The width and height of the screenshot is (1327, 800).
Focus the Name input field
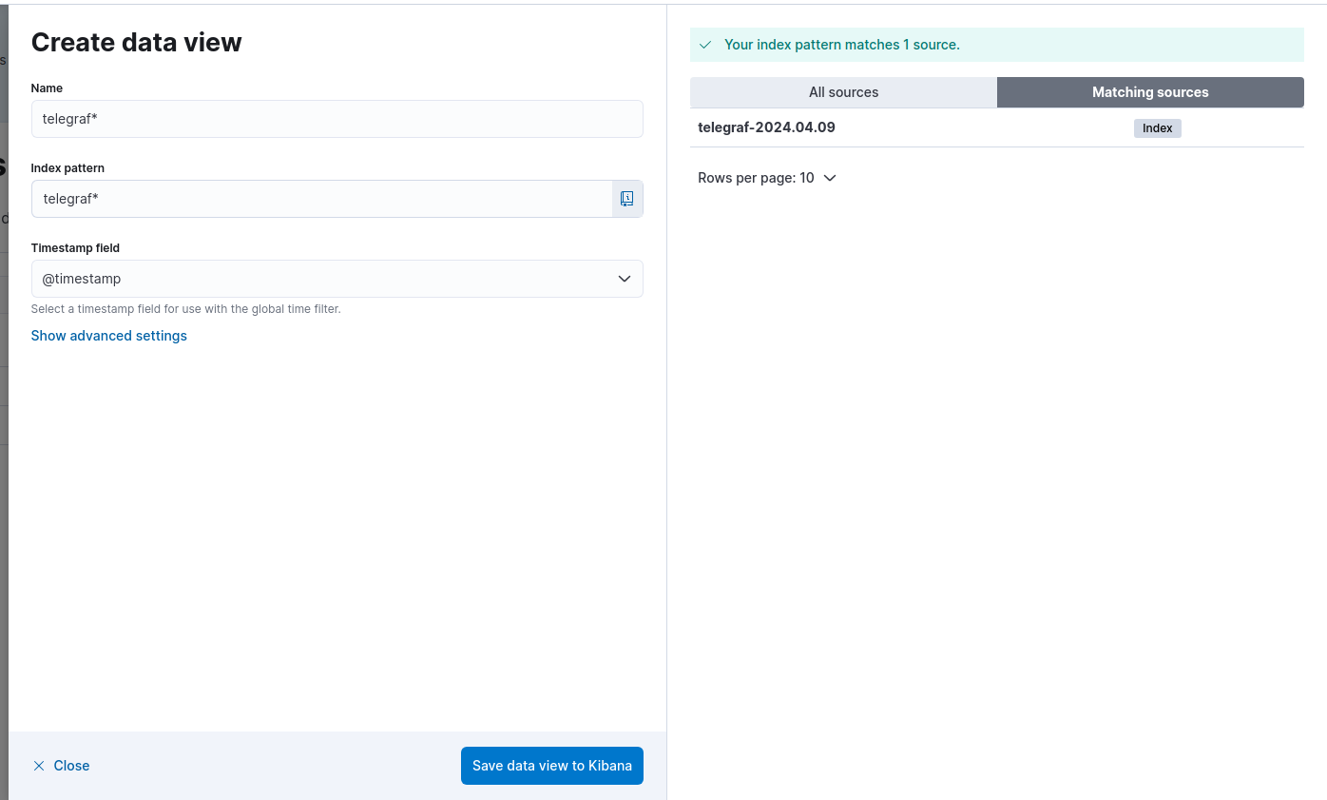[x=337, y=119]
